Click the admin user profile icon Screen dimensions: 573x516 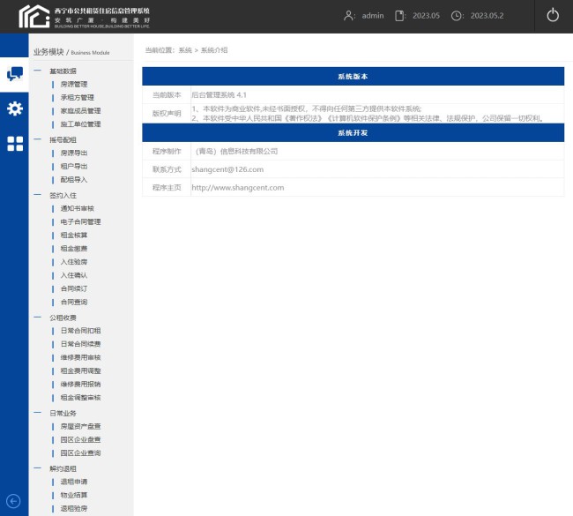350,15
